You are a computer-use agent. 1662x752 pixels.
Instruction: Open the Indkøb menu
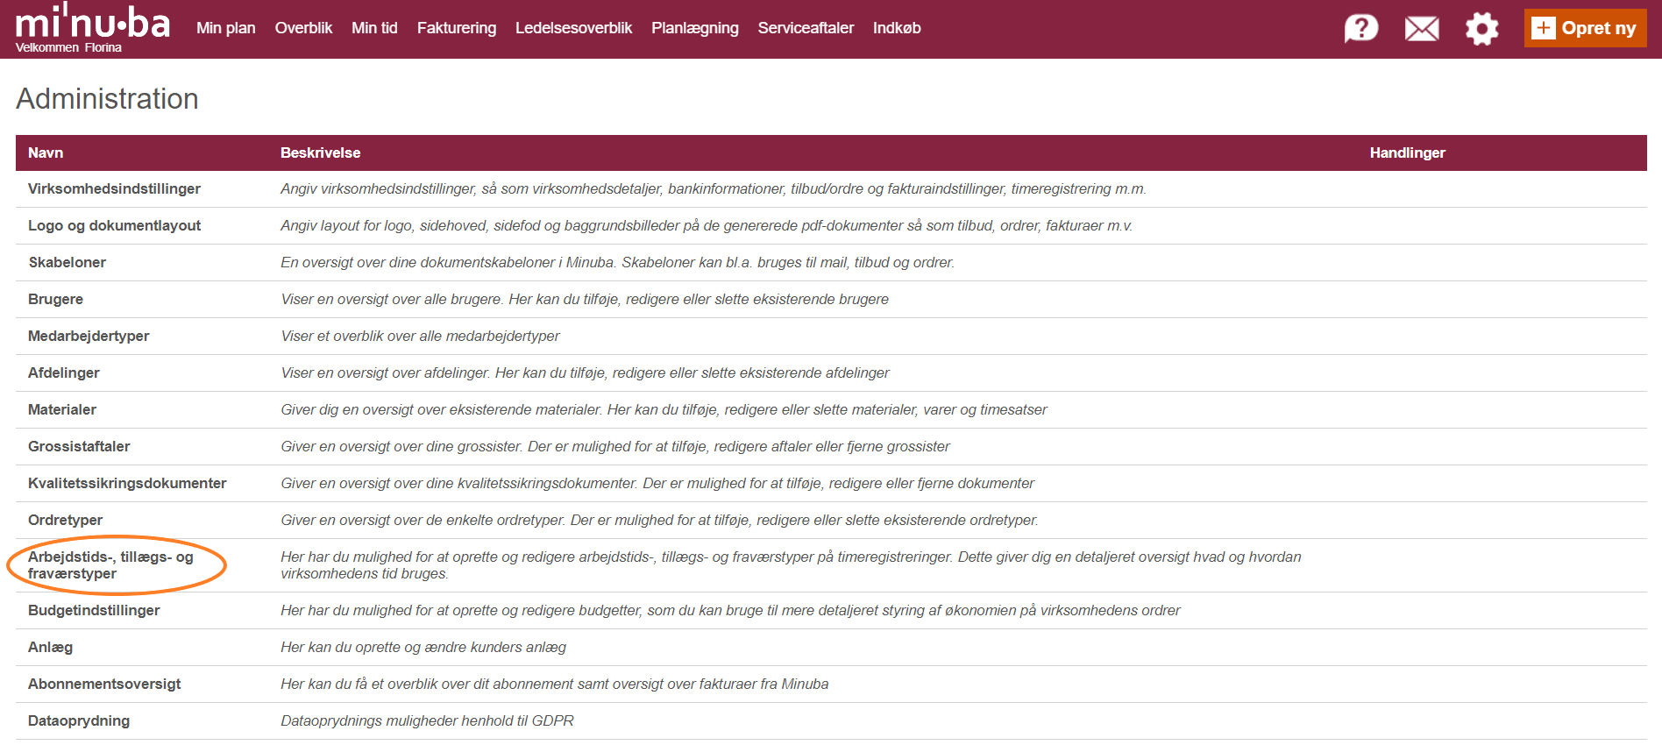(x=897, y=28)
